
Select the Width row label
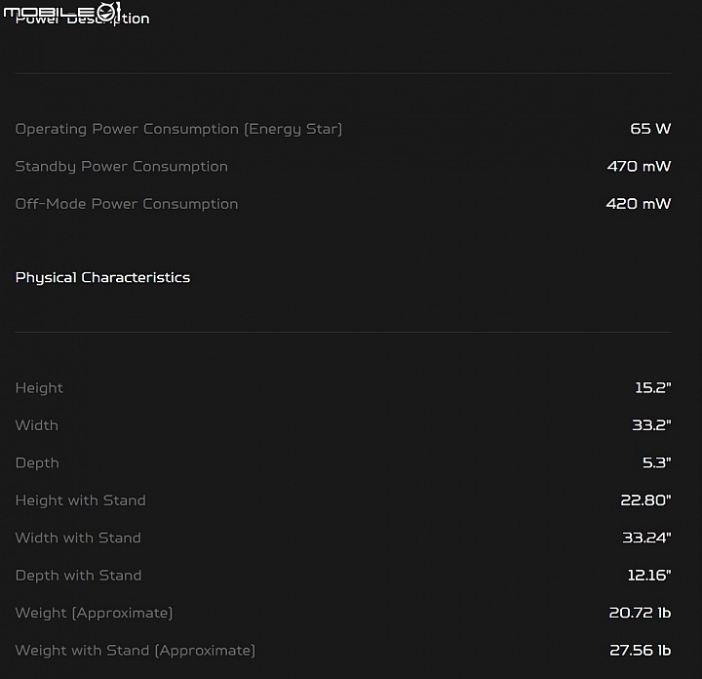[x=37, y=425]
